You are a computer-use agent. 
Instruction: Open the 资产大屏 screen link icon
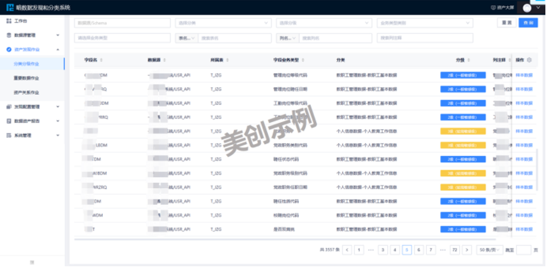(492, 8)
